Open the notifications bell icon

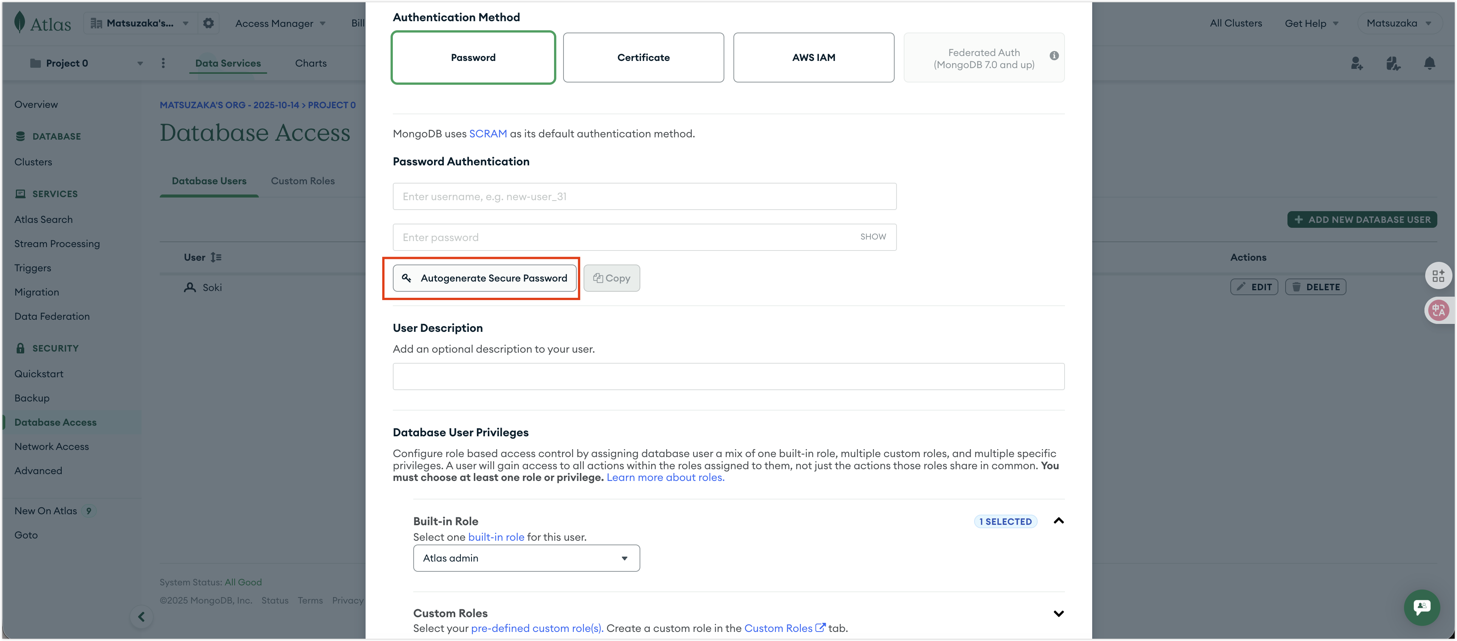coord(1429,63)
